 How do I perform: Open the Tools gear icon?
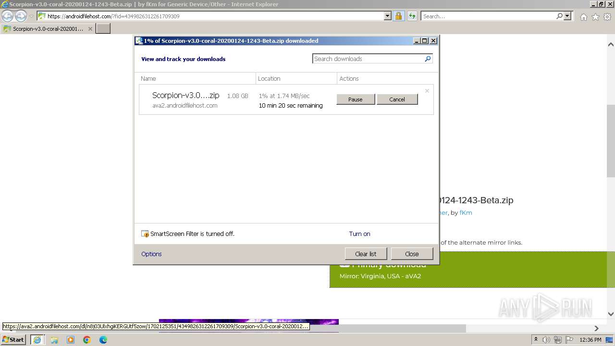click(607, 17)
